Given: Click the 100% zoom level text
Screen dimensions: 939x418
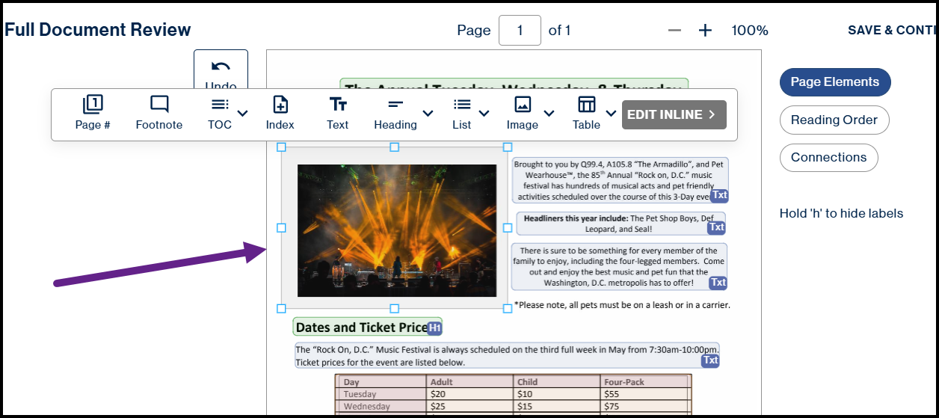Looking at the screenshot, I should tap(750, 31).
